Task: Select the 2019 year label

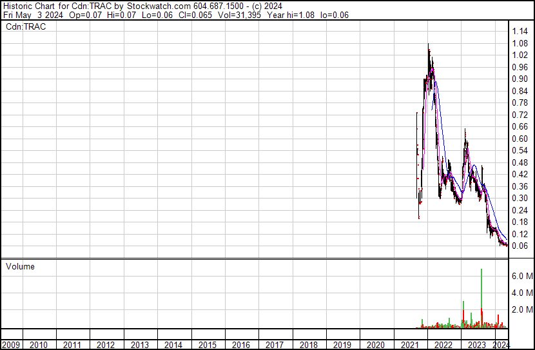Action: tap(342, 345)
